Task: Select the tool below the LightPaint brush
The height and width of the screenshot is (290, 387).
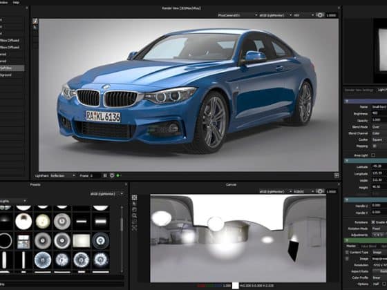Action: tap(35, 28)
